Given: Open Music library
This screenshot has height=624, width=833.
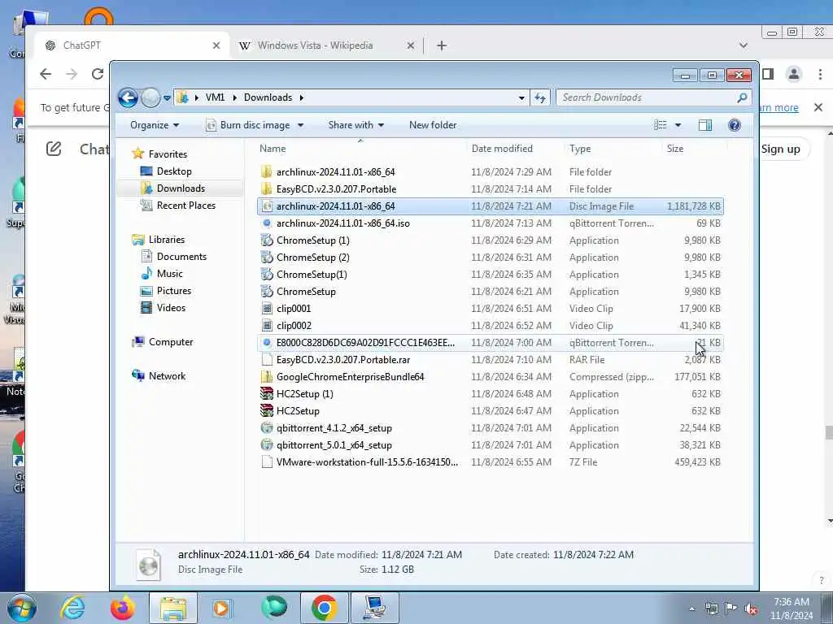Looking at the screenshot, I should click(169, 273).
